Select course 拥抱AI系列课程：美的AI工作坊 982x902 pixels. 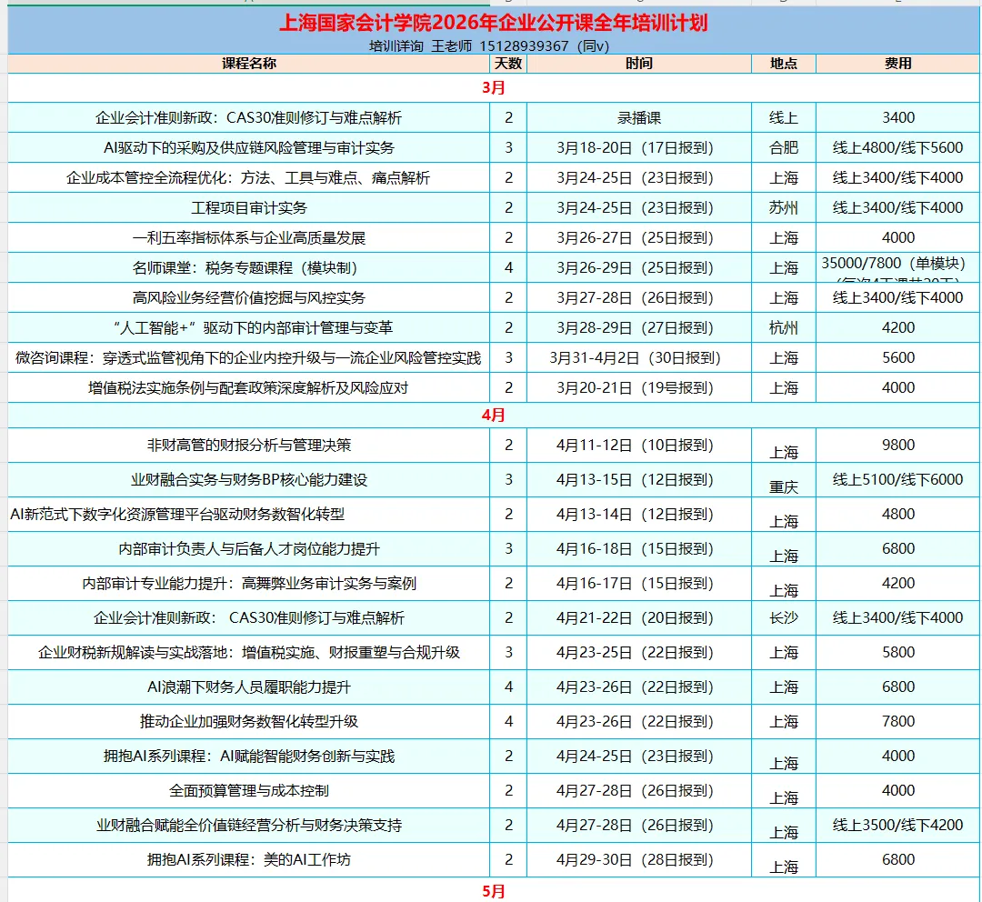coord(248,859)
